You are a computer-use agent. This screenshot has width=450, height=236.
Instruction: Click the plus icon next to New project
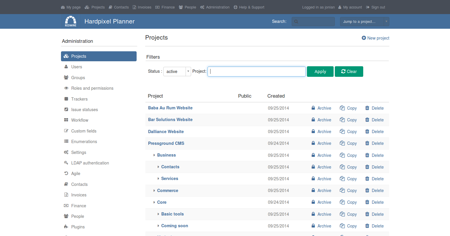(x=364, y=38)
